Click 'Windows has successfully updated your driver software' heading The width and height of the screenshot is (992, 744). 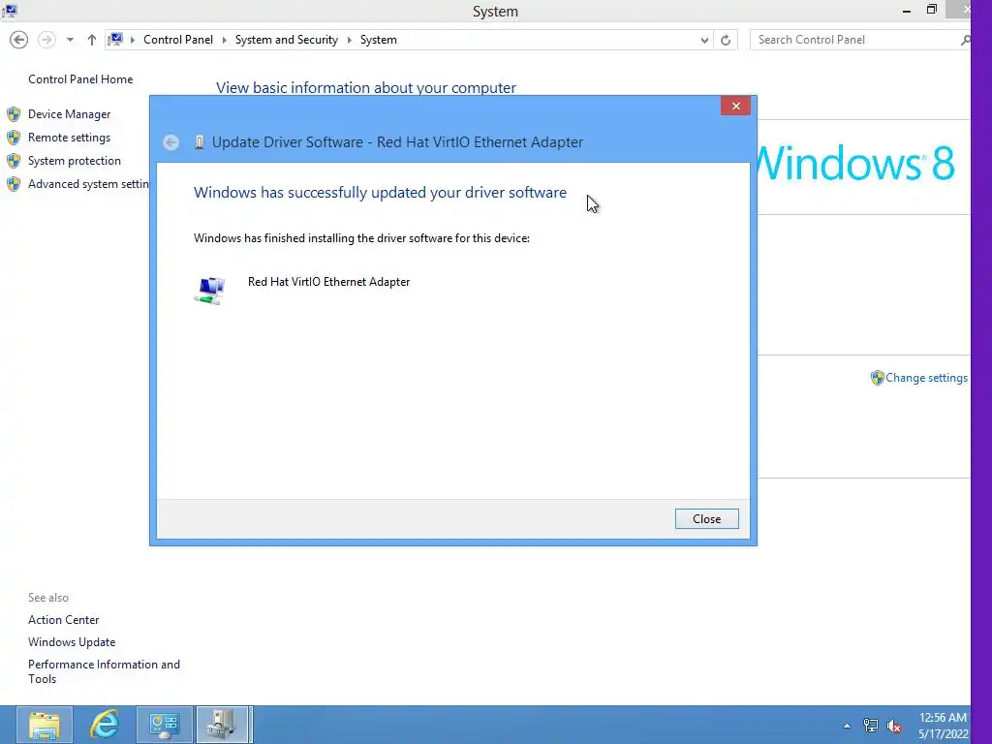380,193
